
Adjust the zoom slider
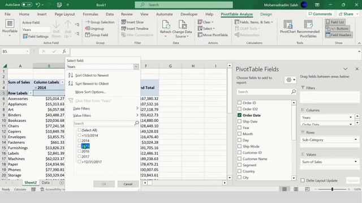tap(332, 189)
